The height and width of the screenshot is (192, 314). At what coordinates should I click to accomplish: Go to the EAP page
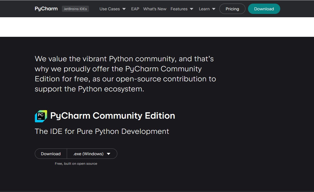tap(135, 9)
